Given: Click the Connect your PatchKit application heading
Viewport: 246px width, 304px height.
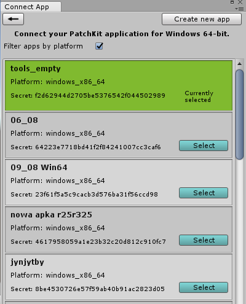Looking at the screenshot, I should click(122, 34).
